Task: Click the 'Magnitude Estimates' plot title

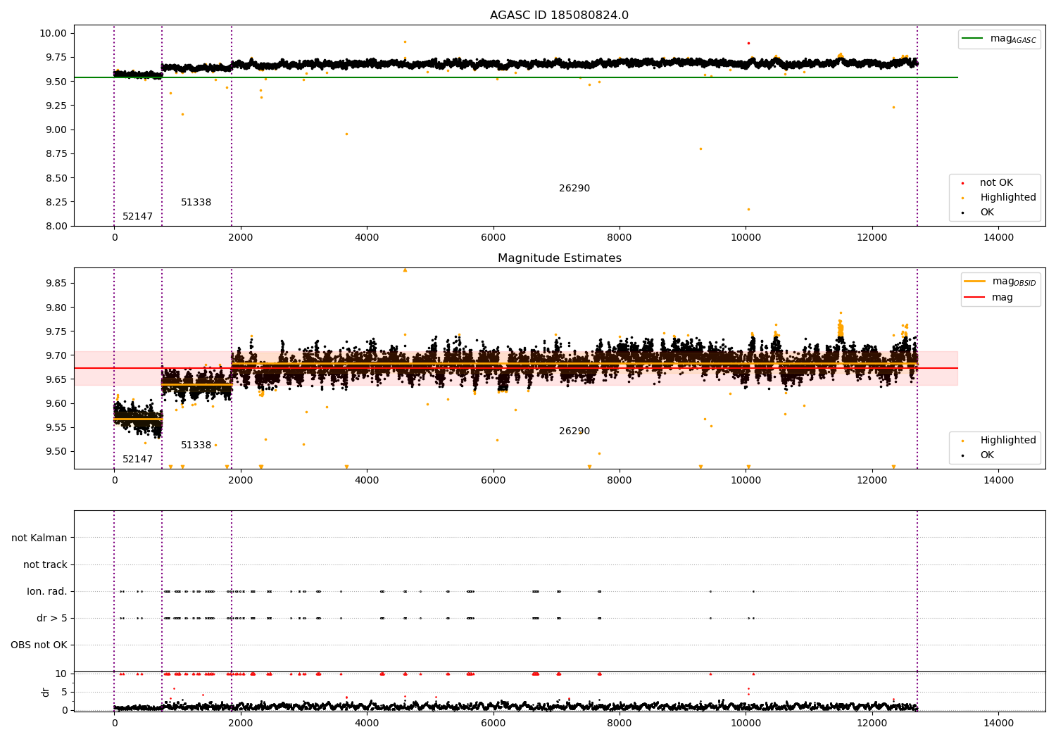Action: (559, 258)
